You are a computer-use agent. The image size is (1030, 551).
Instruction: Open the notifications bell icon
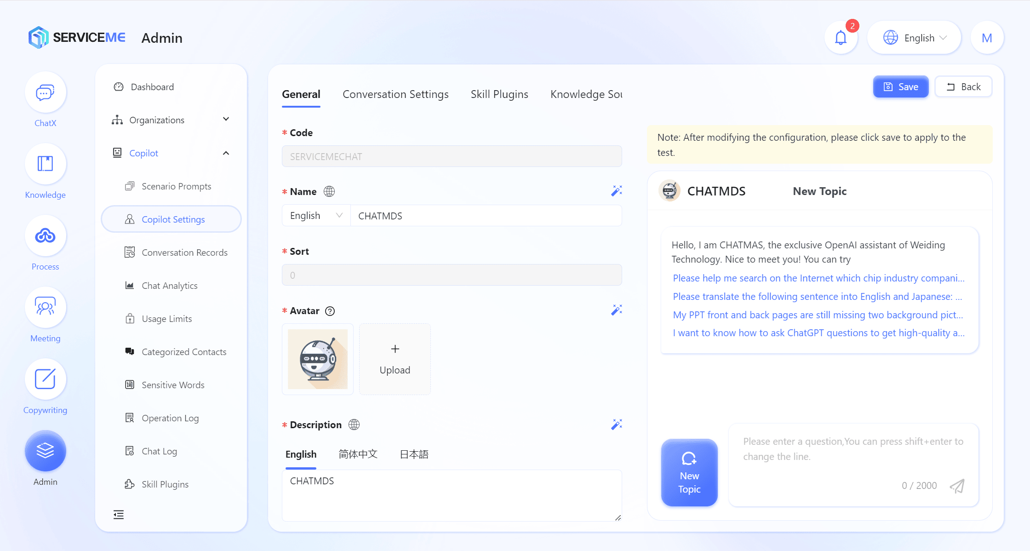[841, 38]
